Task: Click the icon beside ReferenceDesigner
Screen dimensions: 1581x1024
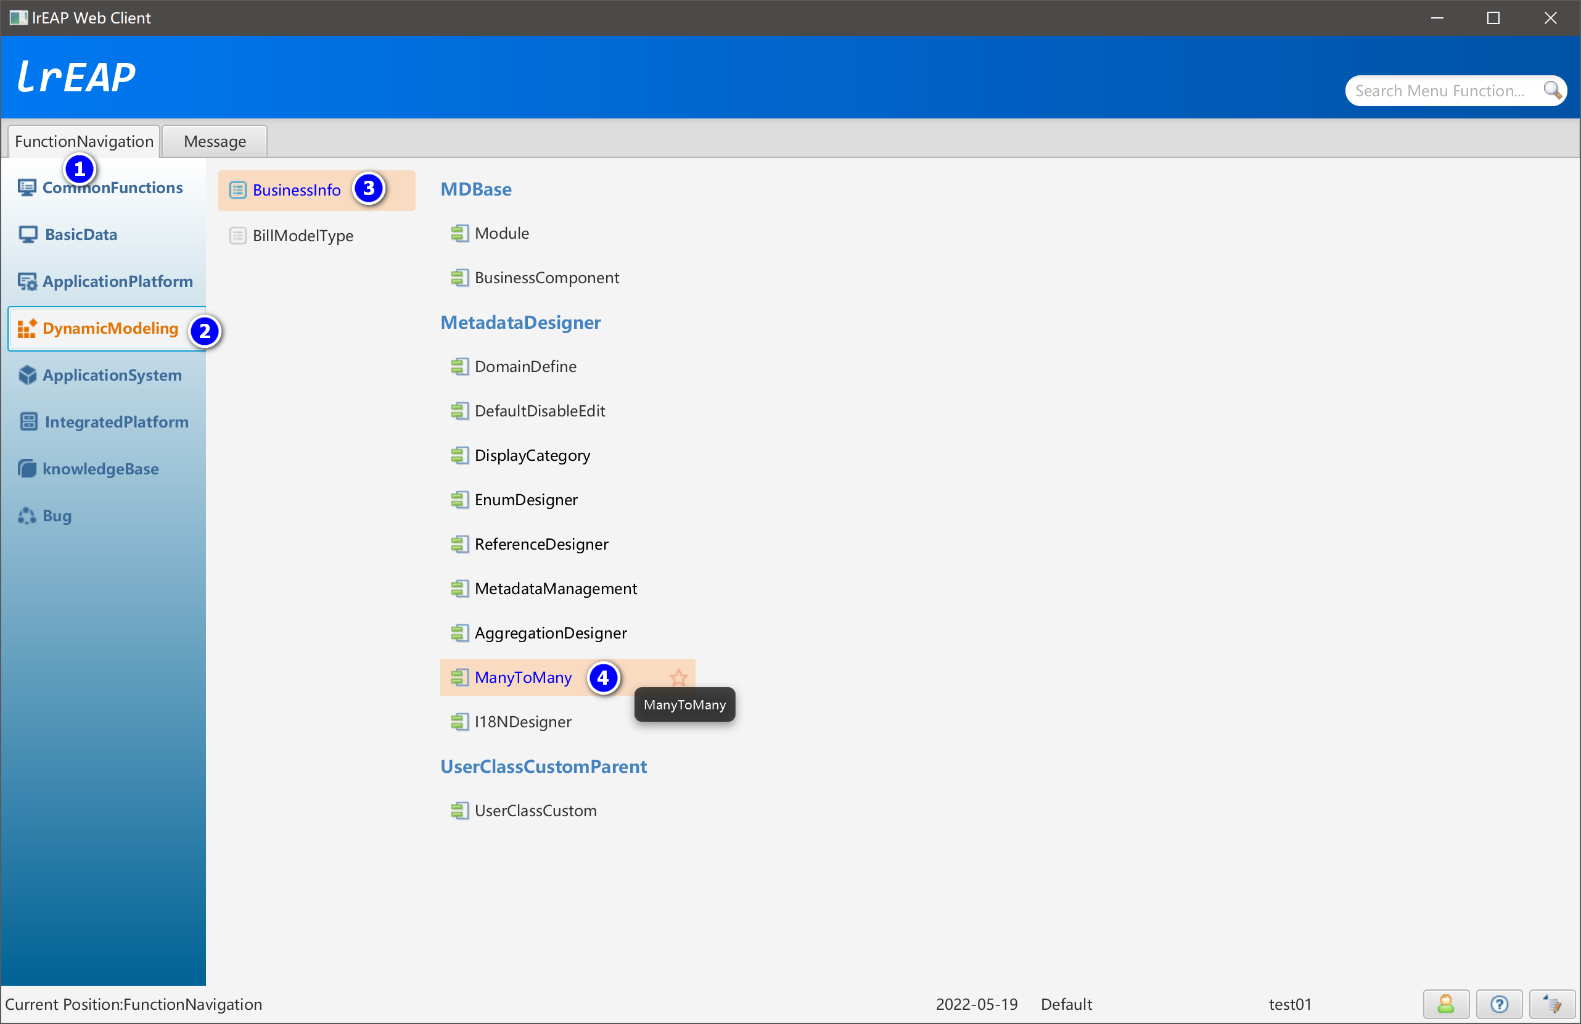Action: point(459,545)
